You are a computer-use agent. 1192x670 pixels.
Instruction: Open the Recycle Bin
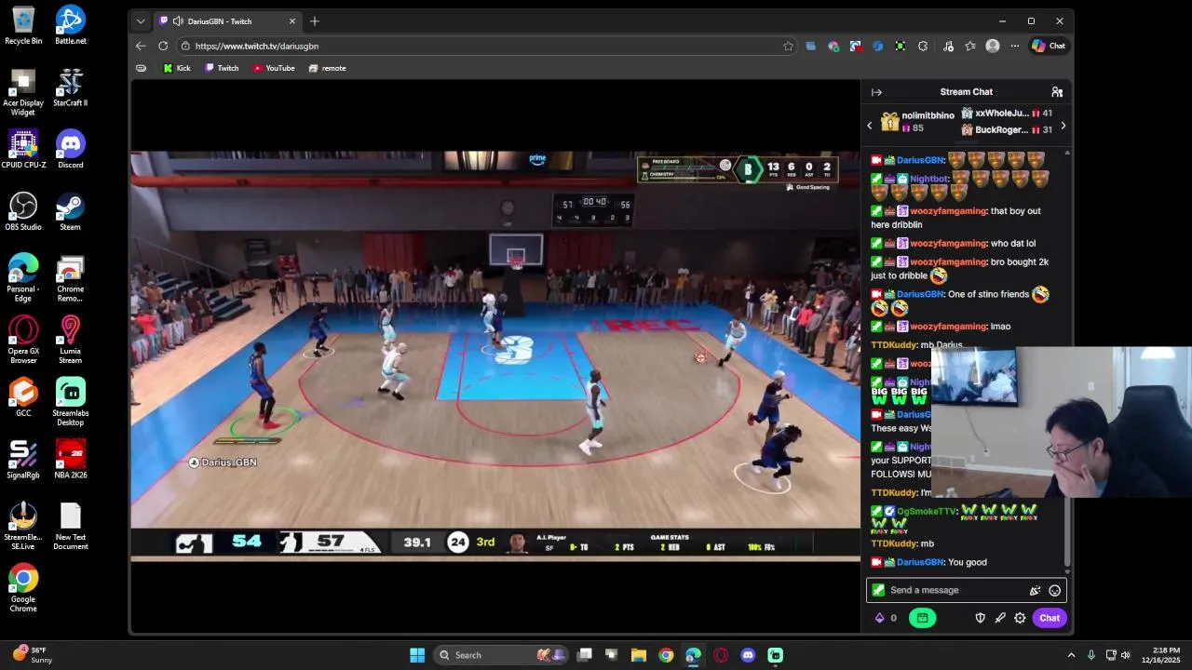coord(23,25)
